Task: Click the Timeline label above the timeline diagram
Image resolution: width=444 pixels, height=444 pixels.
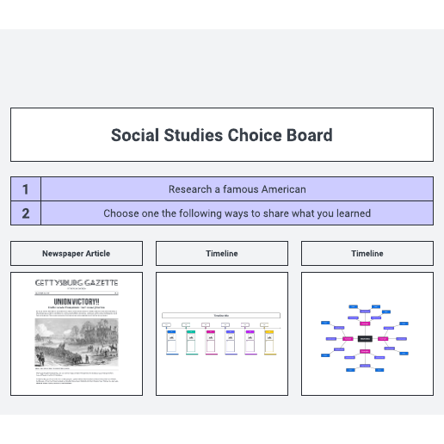Action: (222, 253)
